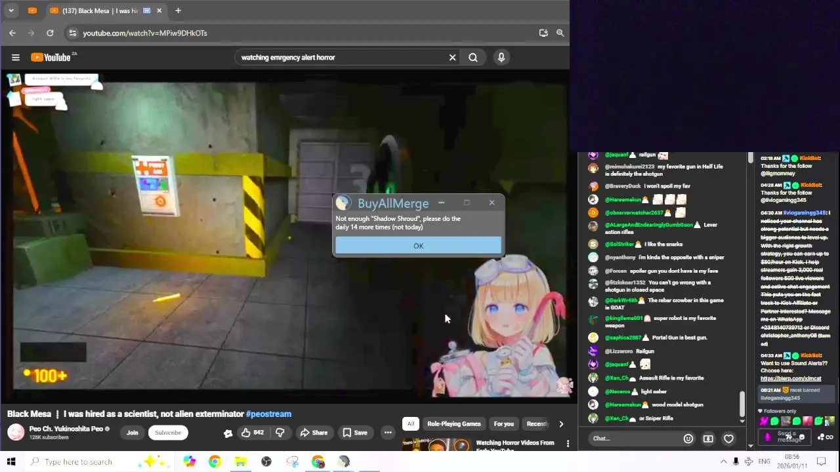Open the infinity icon in Kick chat
The height and width of the screenshot is (472, 840).
pyautogui.click(x=829, y=437)
